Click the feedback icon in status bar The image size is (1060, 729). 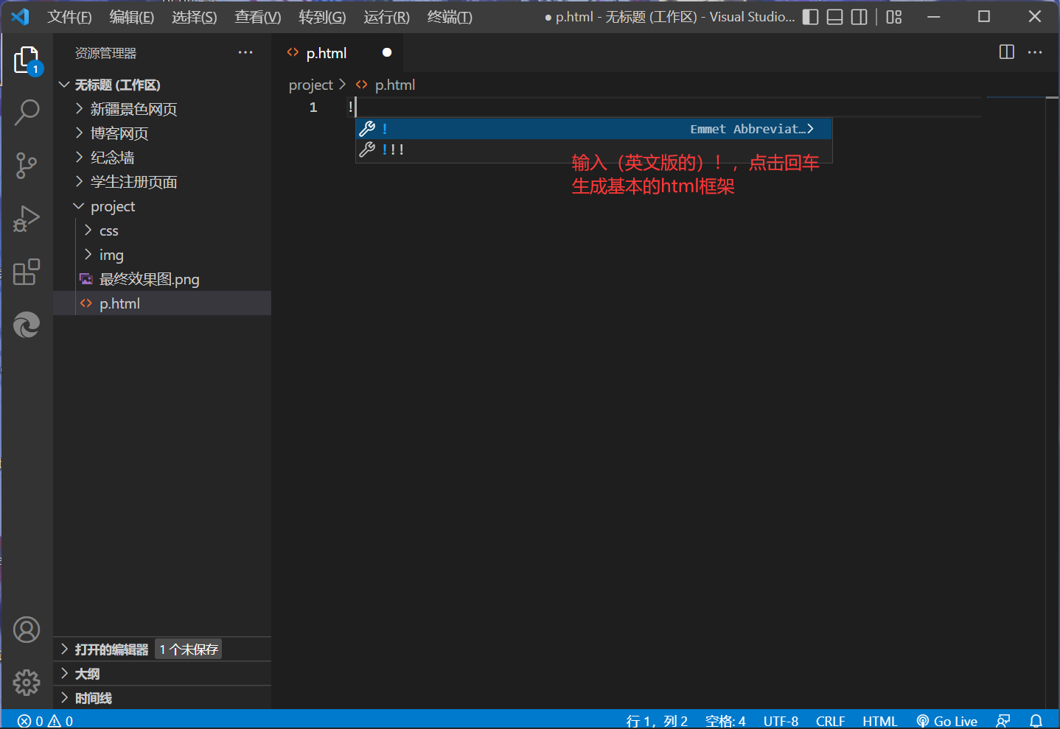coord(1003,721)
